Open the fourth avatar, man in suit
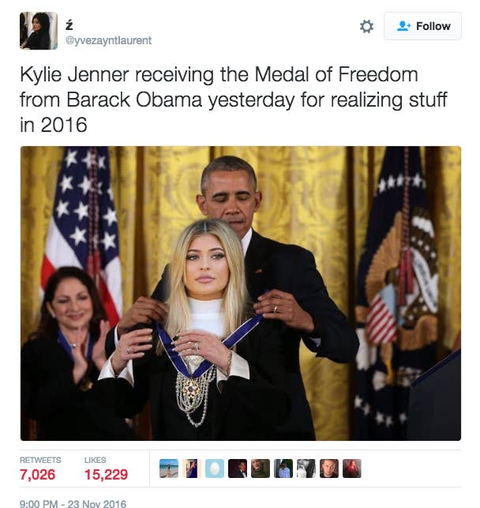The width and height of the screenshot is (480, 508). coord(238,468)
